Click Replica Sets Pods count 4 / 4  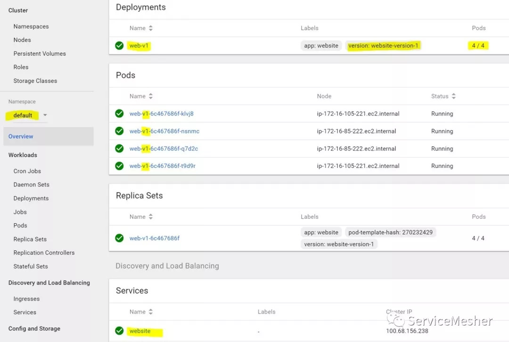pos(478,238)
